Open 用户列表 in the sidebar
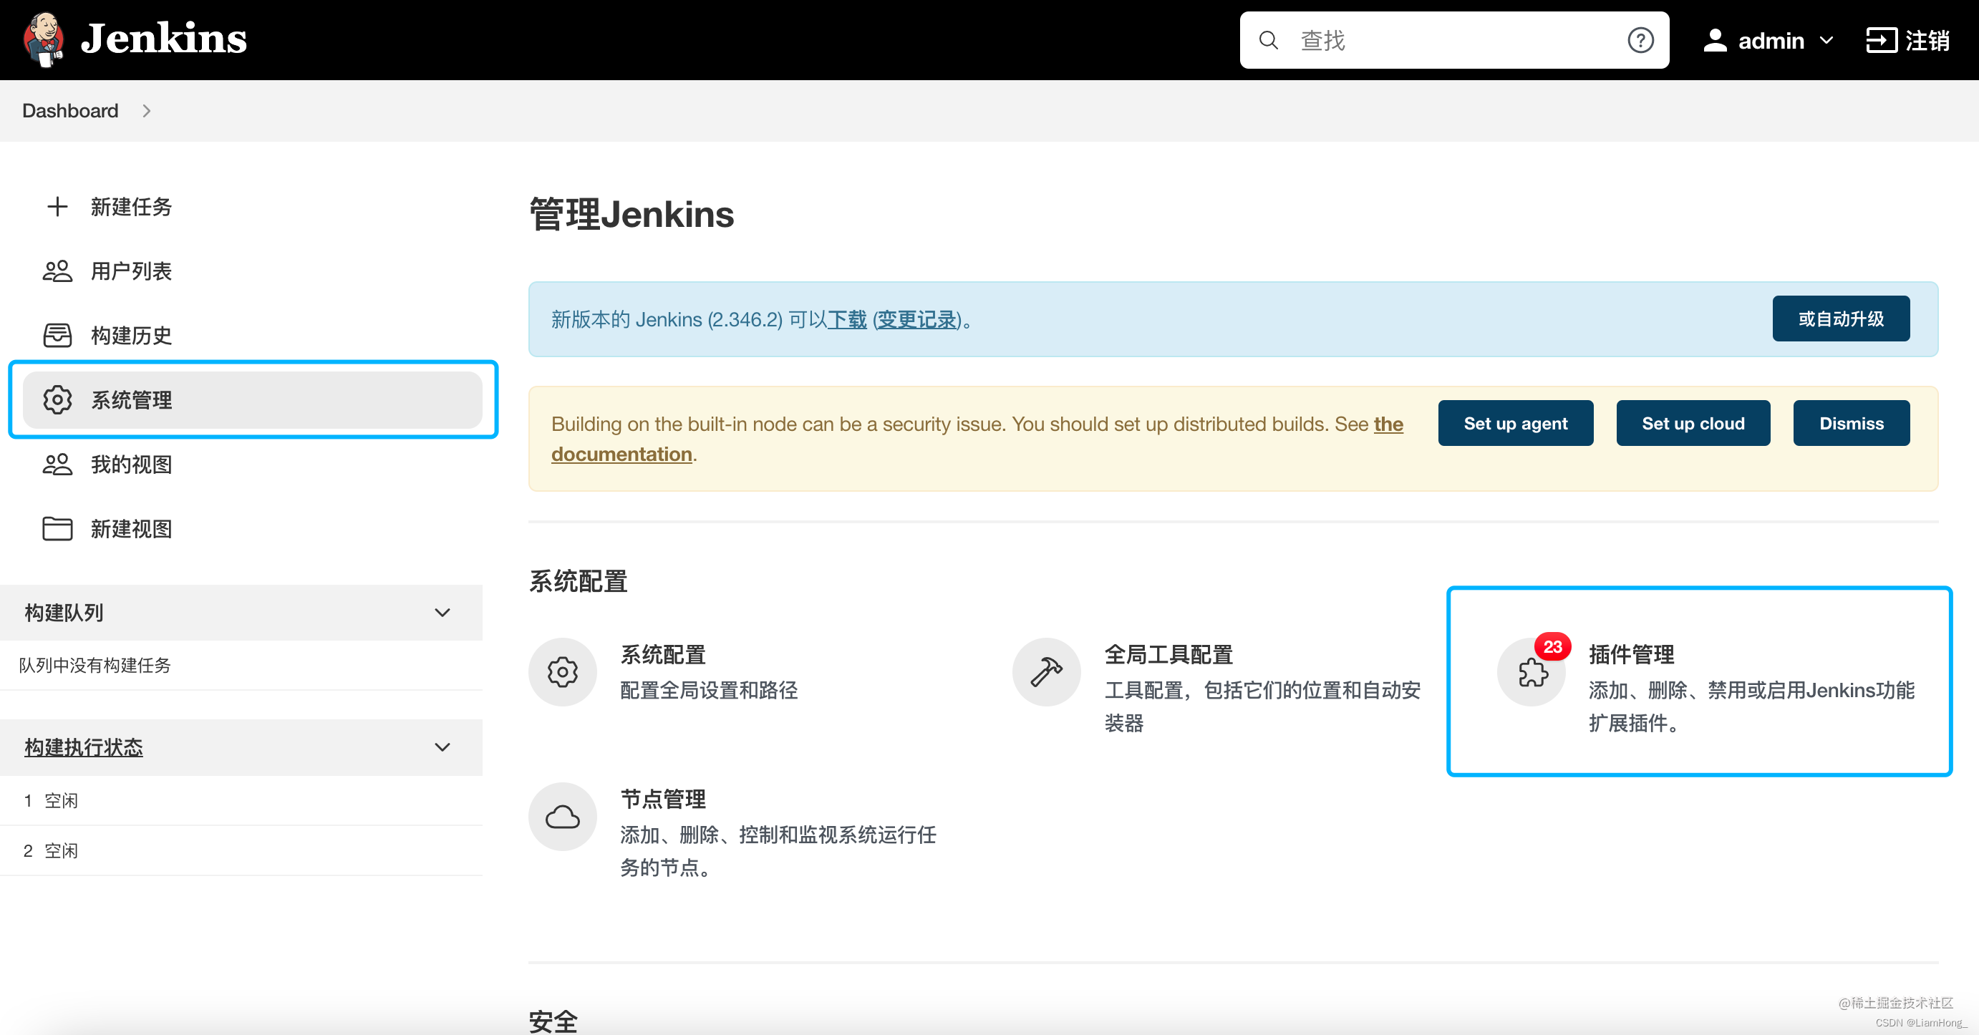Screen dimensions: 1979x1035 tap(131, 271)
